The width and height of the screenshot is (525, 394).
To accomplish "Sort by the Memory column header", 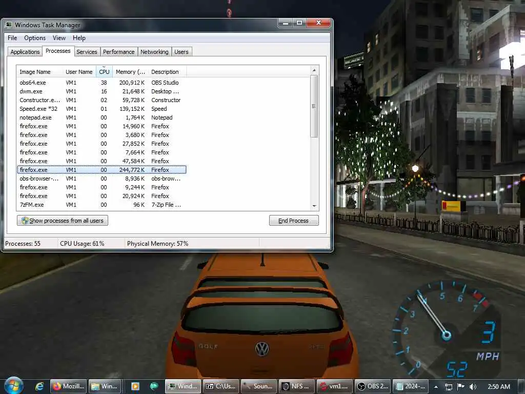I will pyautogui.click(x=130, y=72).
